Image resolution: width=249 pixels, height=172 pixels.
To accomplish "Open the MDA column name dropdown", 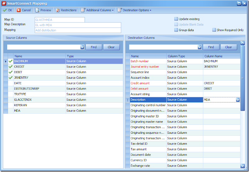I will 238,100.
